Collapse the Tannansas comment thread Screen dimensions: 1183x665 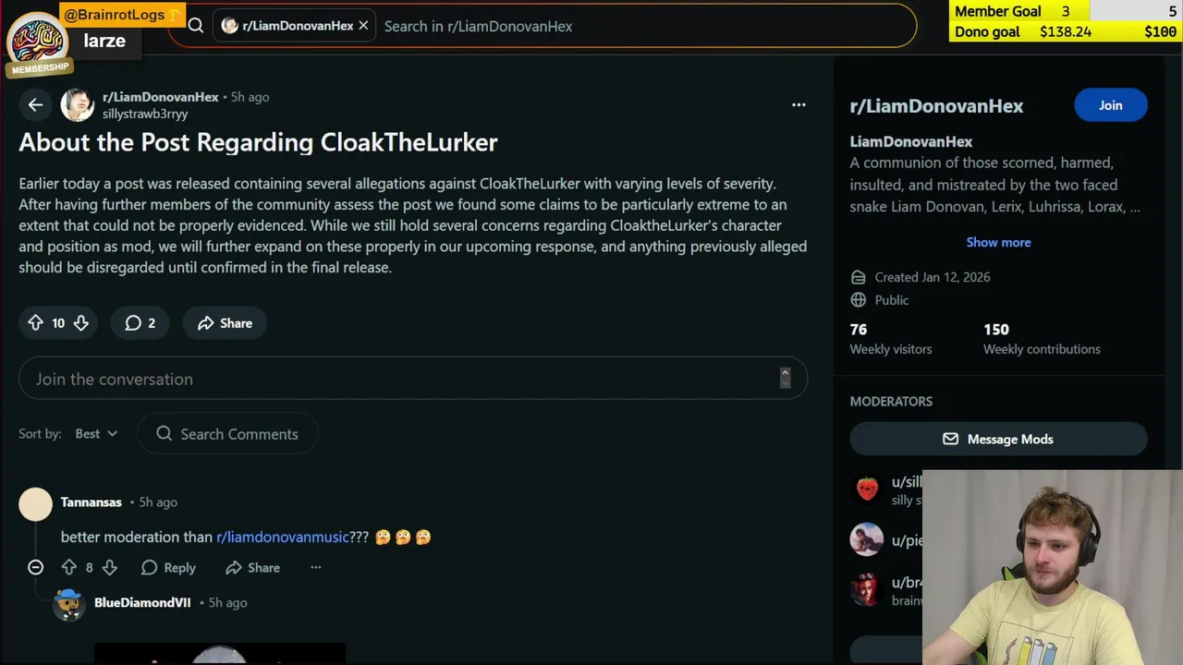tap(35, 568)
